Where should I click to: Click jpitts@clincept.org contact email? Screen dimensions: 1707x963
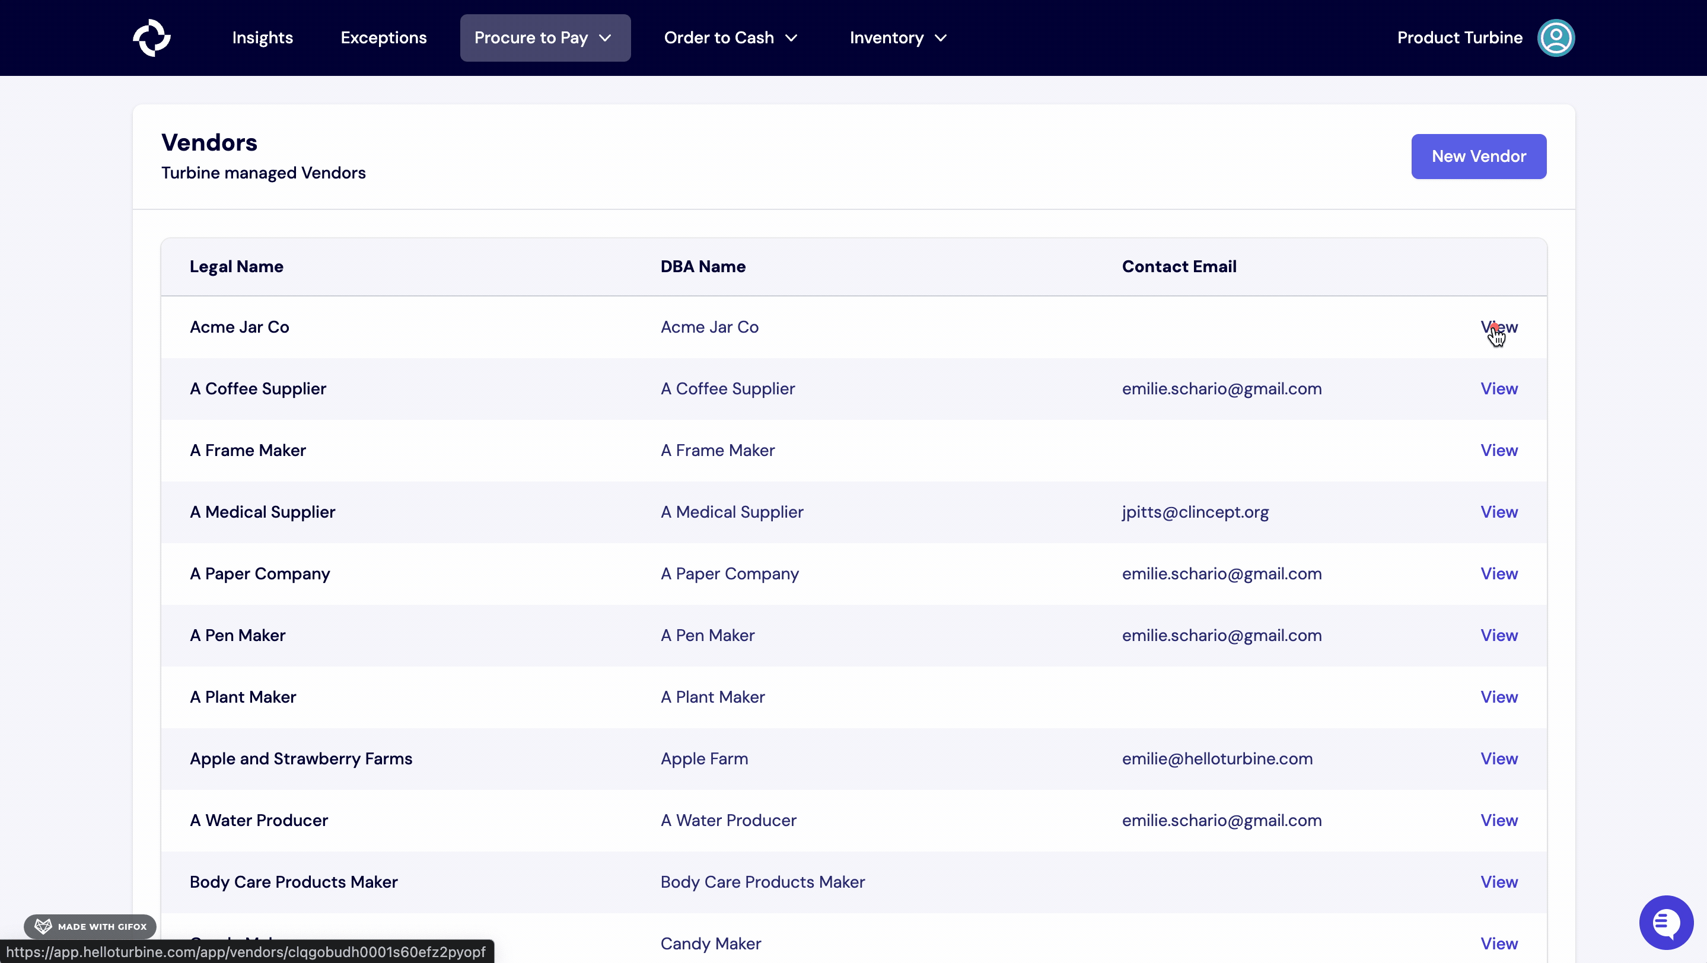(x=1195, y=511)
